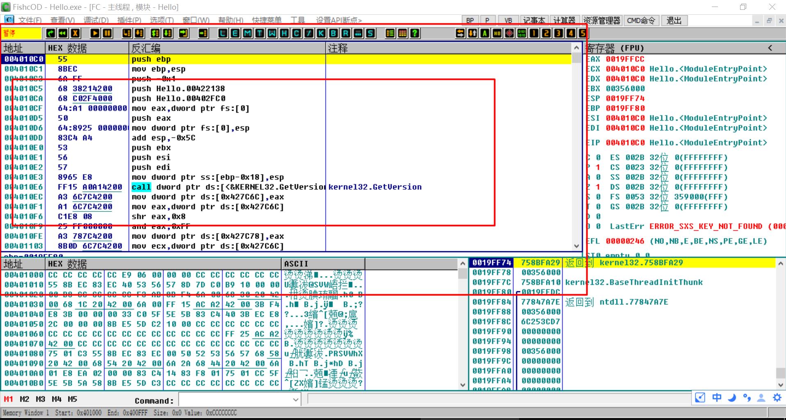Pause execution with the pause icon

(107, 34)
